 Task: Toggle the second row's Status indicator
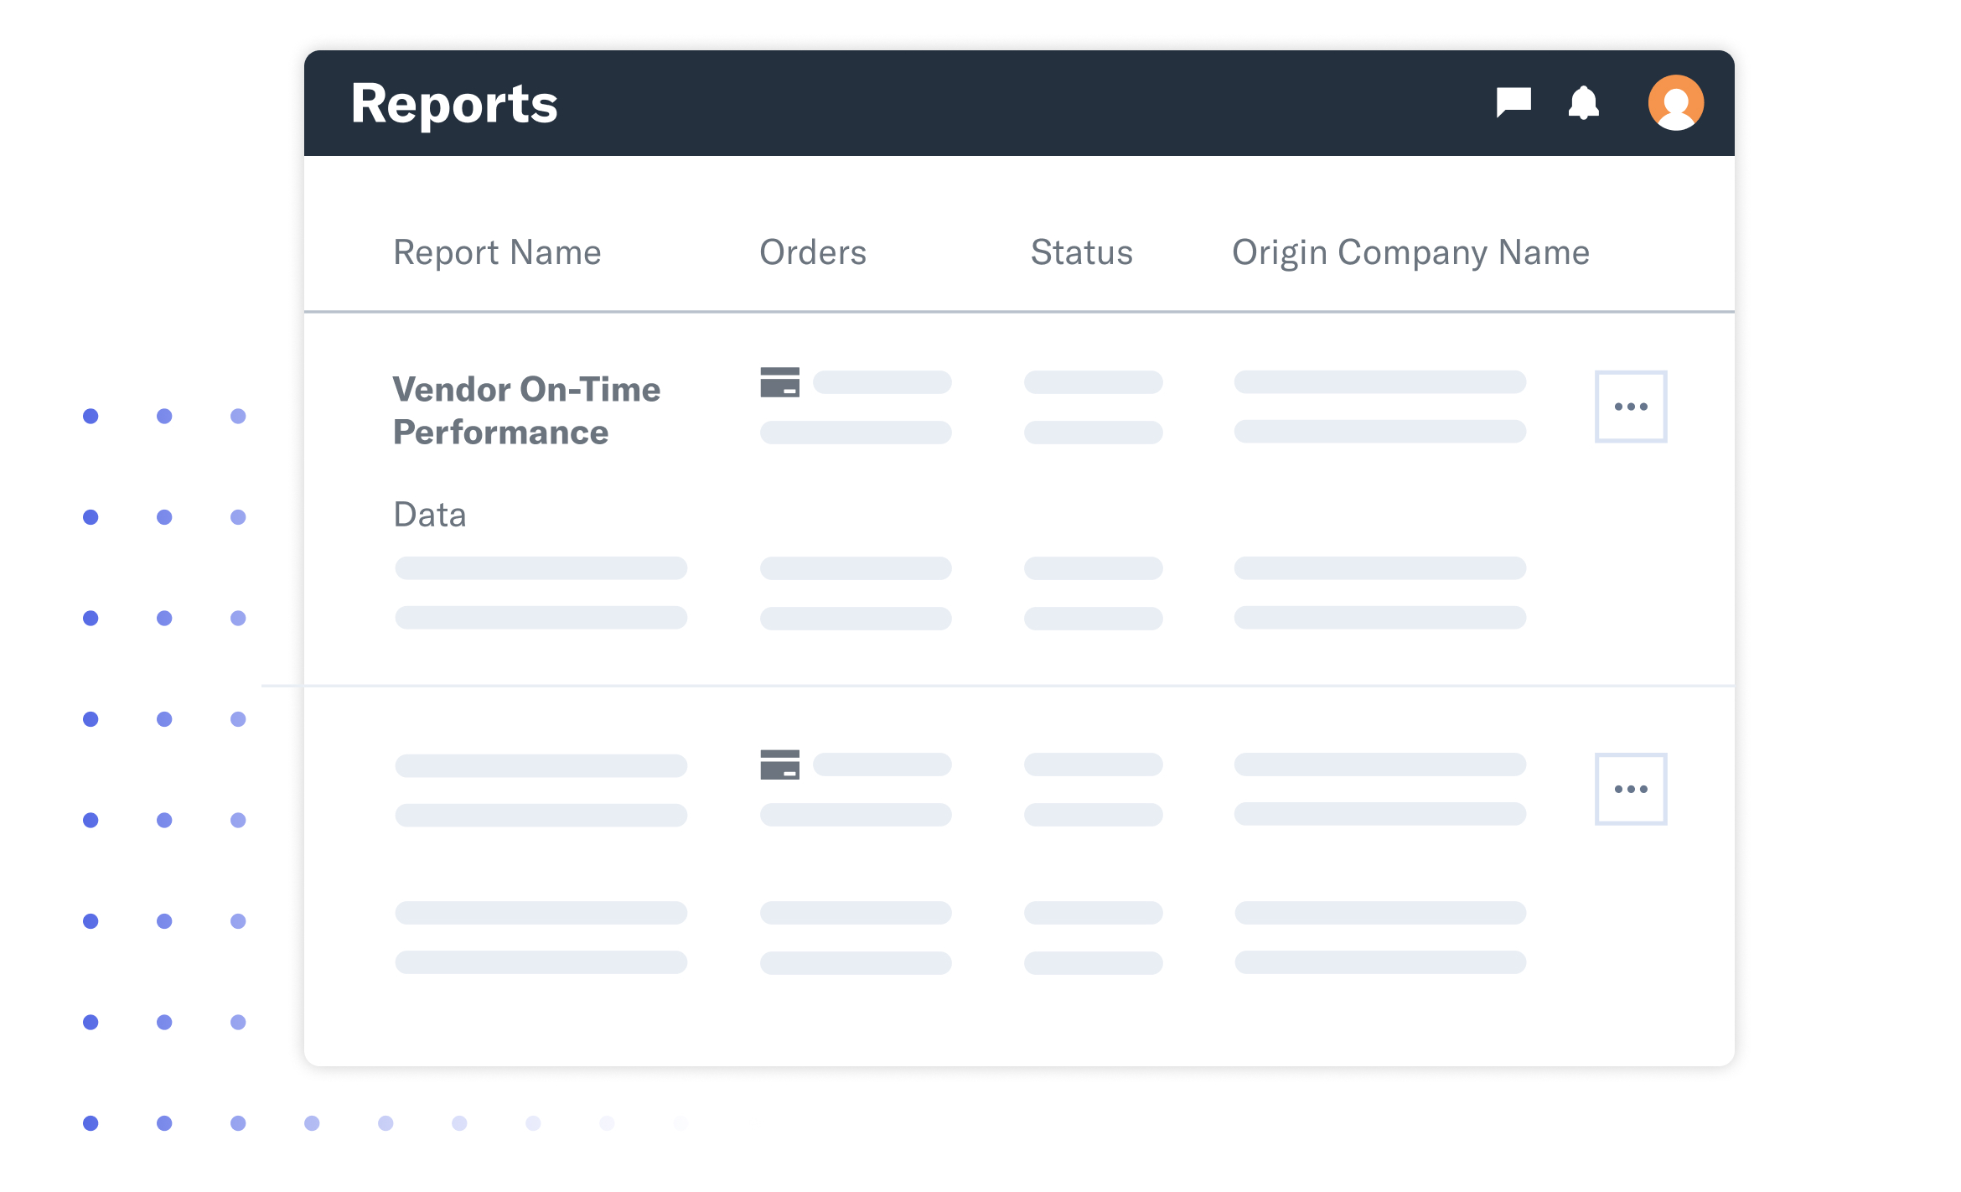[1092, 764]
